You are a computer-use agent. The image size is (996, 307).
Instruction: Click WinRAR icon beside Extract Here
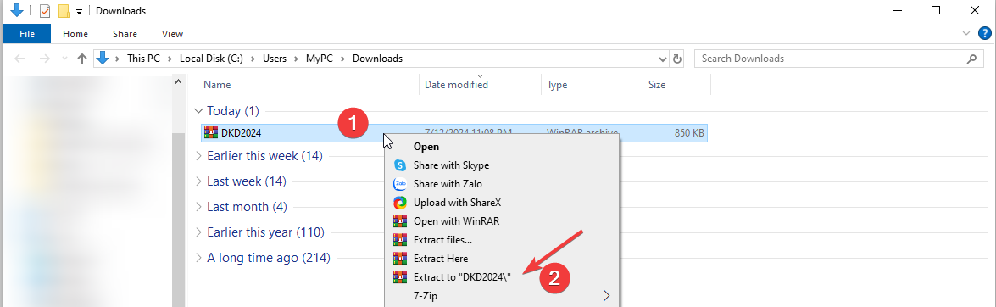[x=399, y=259]
